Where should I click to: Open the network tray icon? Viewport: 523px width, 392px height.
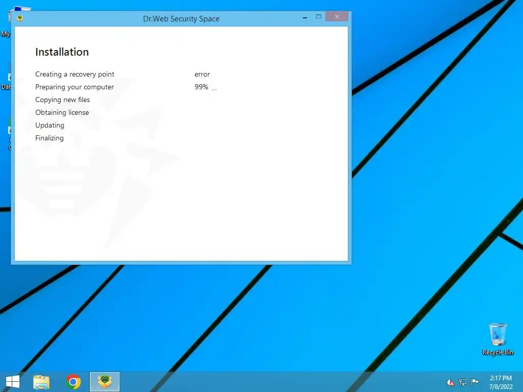(463, 382)
